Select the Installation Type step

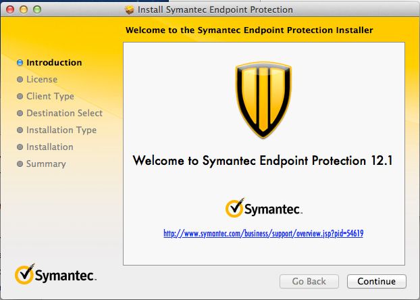tap(61, 130)
